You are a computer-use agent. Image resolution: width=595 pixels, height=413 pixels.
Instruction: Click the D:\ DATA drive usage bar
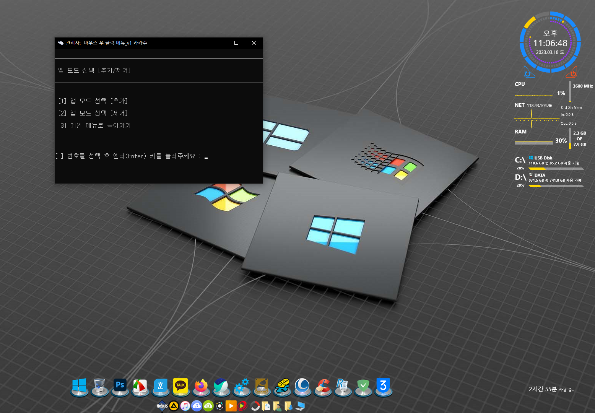coord(556,186)
